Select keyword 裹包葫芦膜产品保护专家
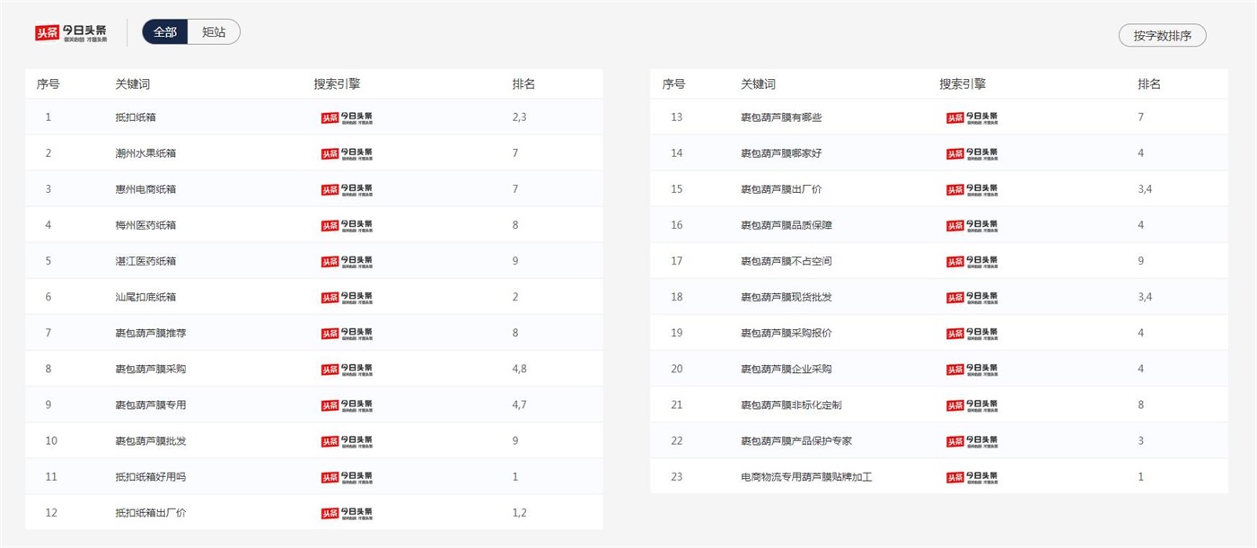The height and width of the screenshot is (548, 1257). (x=796, y=441)
